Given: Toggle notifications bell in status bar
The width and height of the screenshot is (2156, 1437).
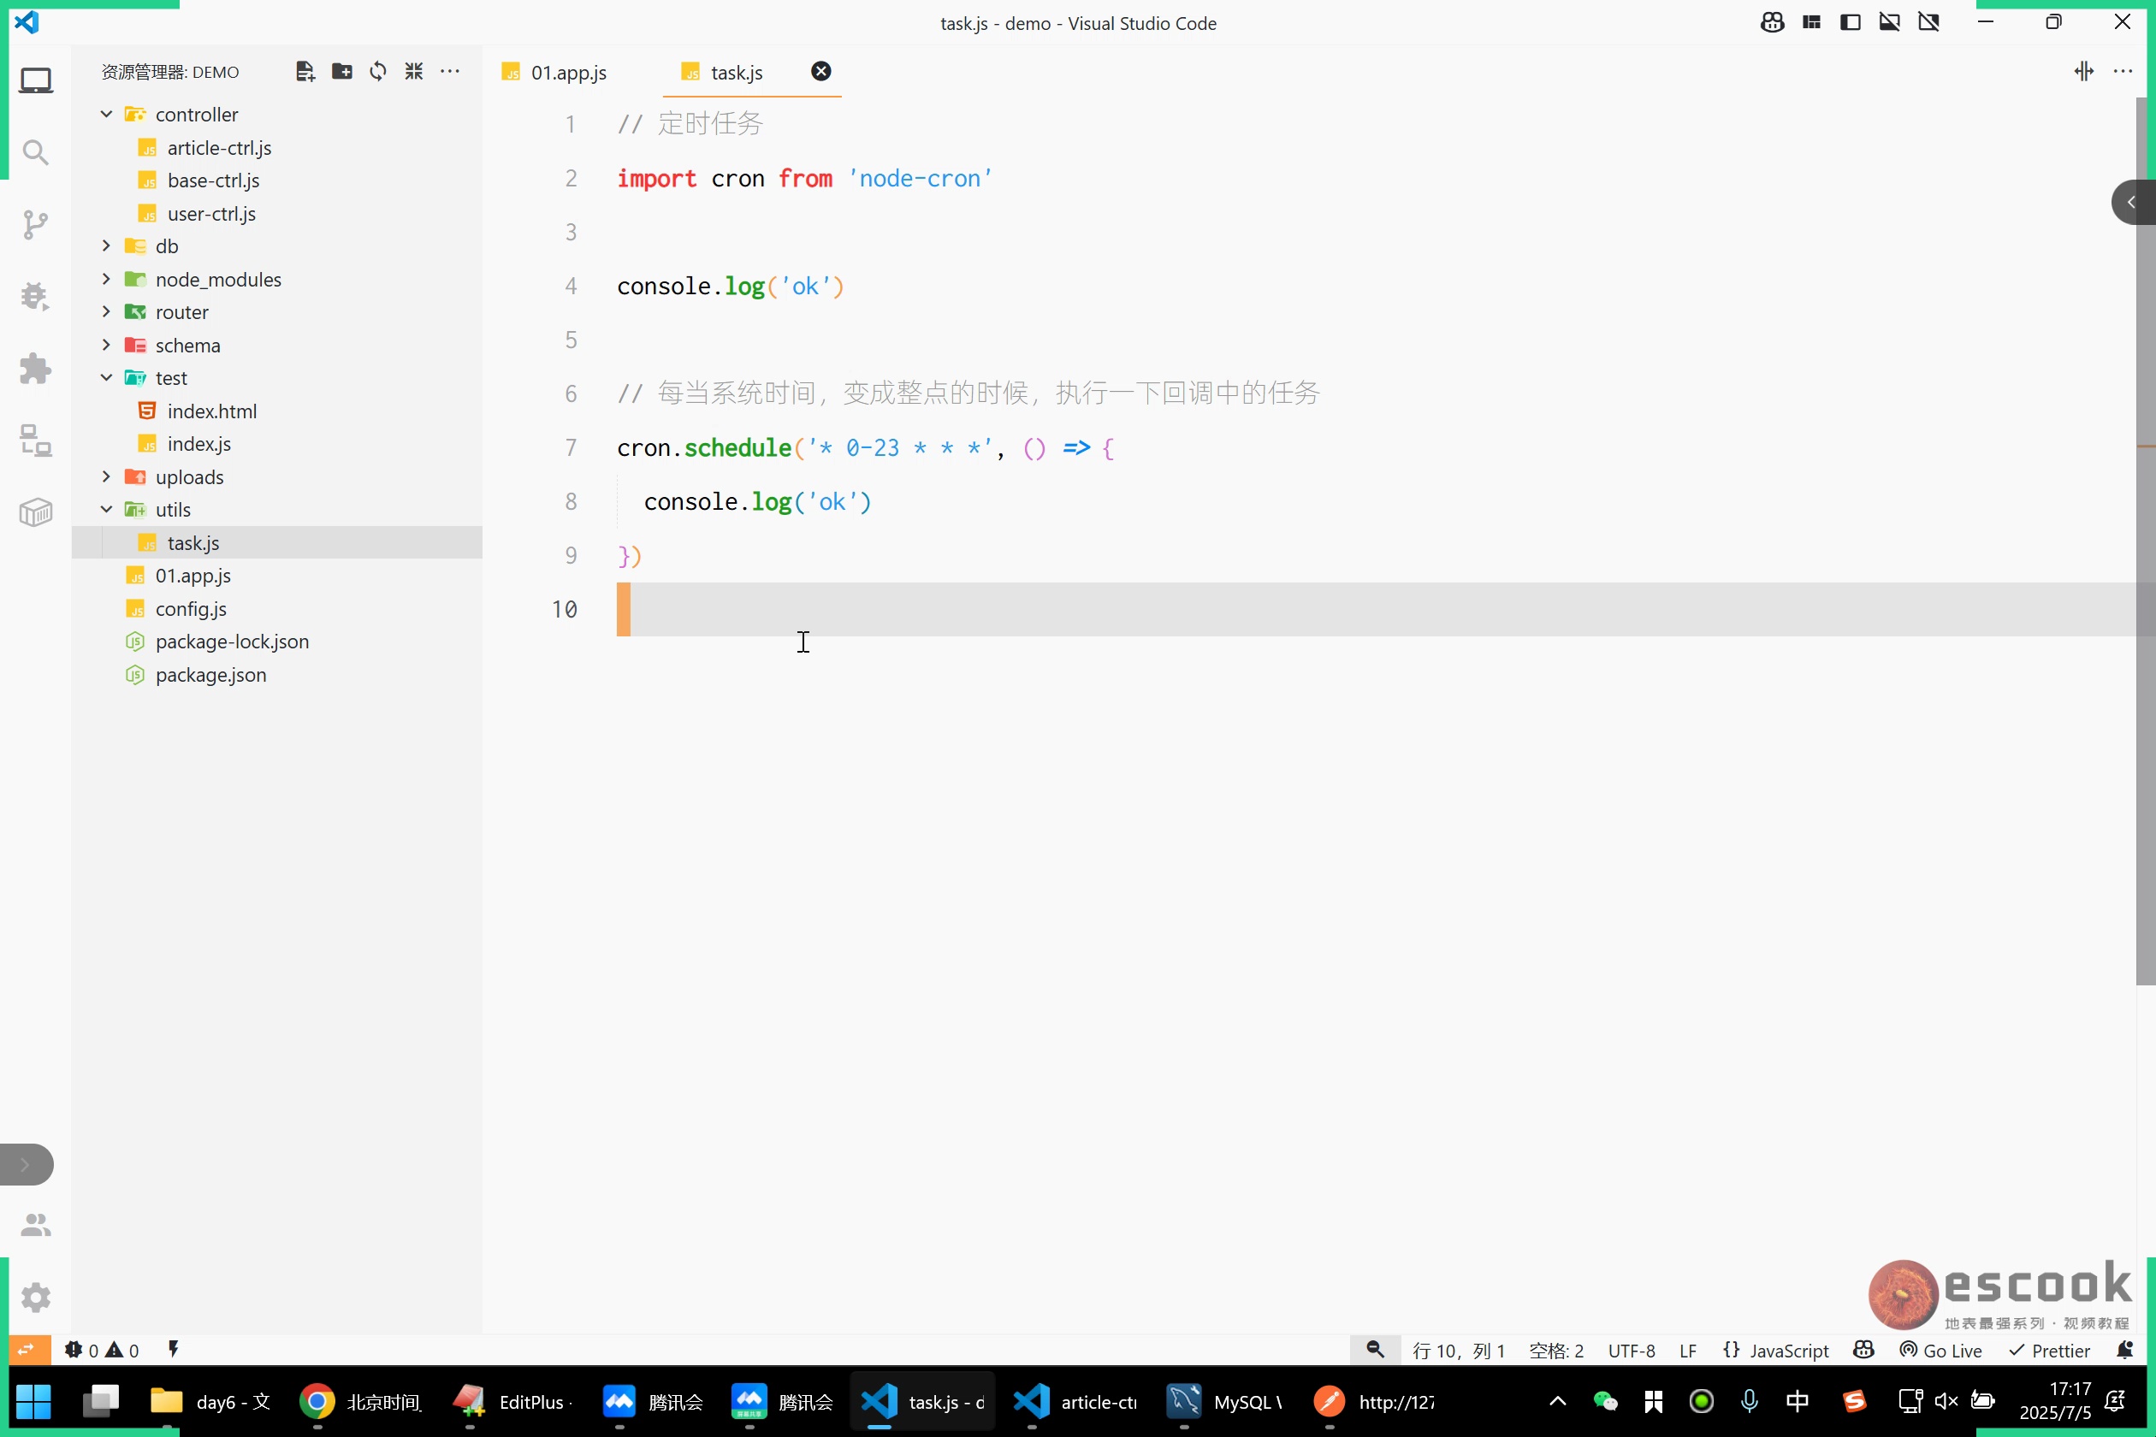Looking at the screenshot, I should click(x=2125, y=1350).
